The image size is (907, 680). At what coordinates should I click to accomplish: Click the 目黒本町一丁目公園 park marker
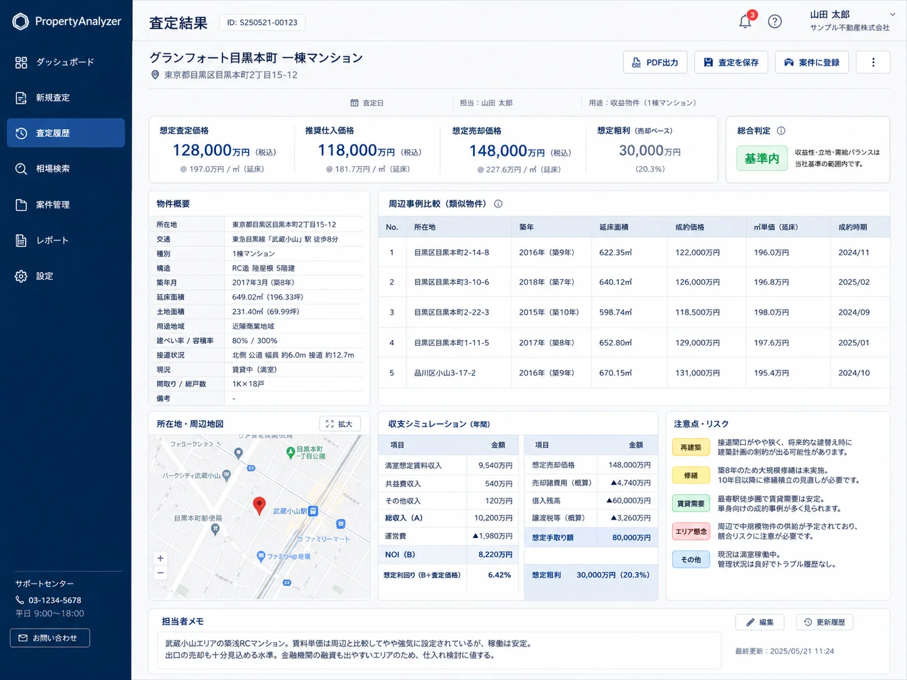coord(291,451)
